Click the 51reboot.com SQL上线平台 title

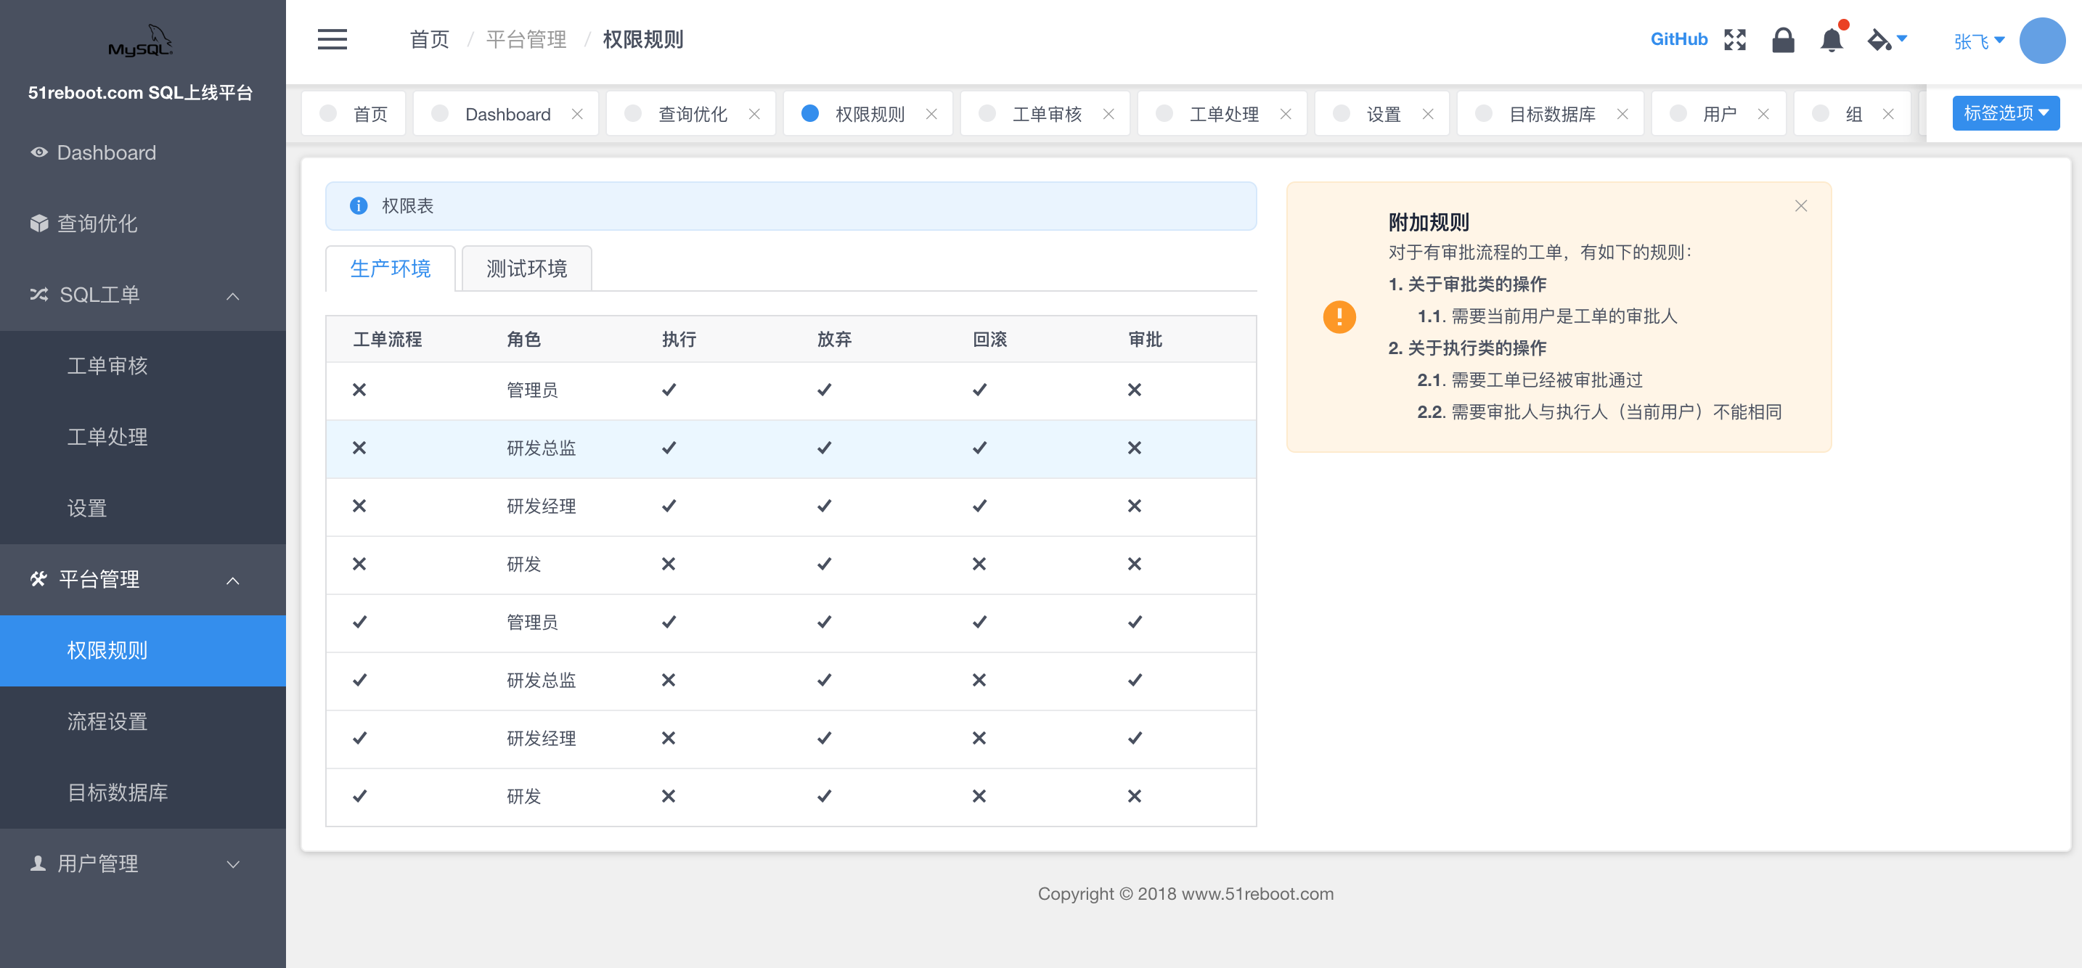pos(141,93)
